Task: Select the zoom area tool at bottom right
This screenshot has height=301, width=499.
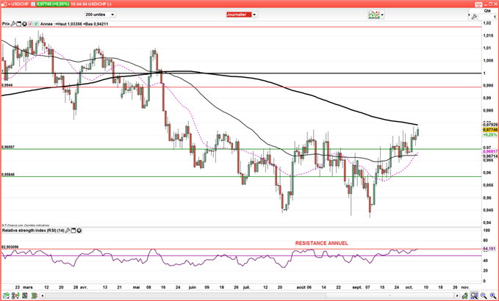Action: (x=474, y=296)
